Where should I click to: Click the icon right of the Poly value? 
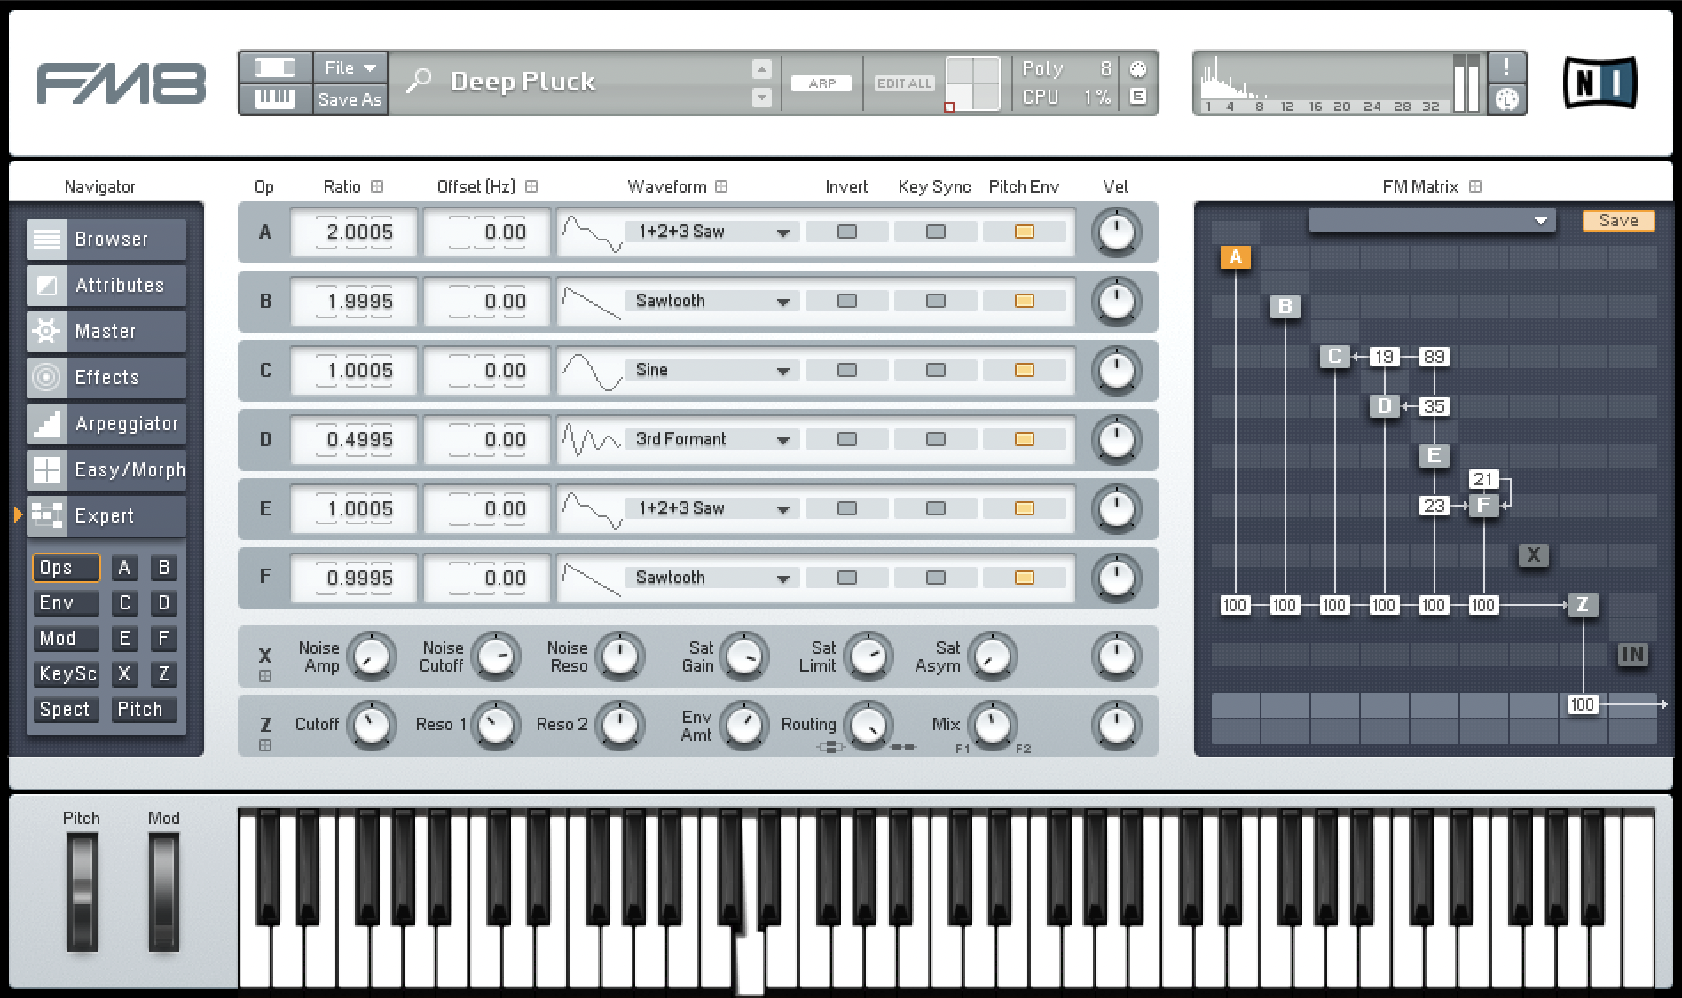click(1138, 69)
